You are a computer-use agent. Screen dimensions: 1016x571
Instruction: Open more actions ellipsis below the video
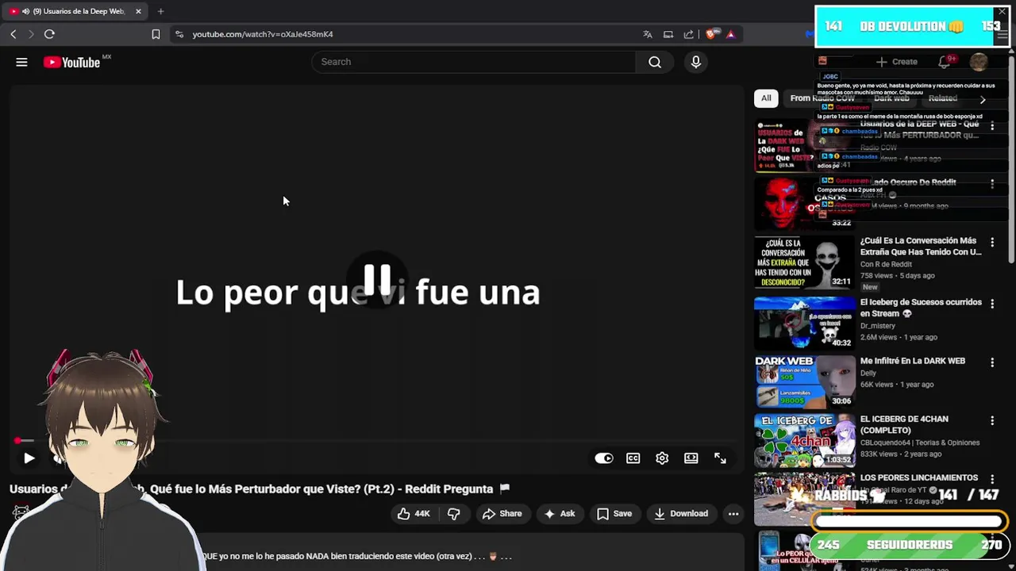[x=733, y=513]
